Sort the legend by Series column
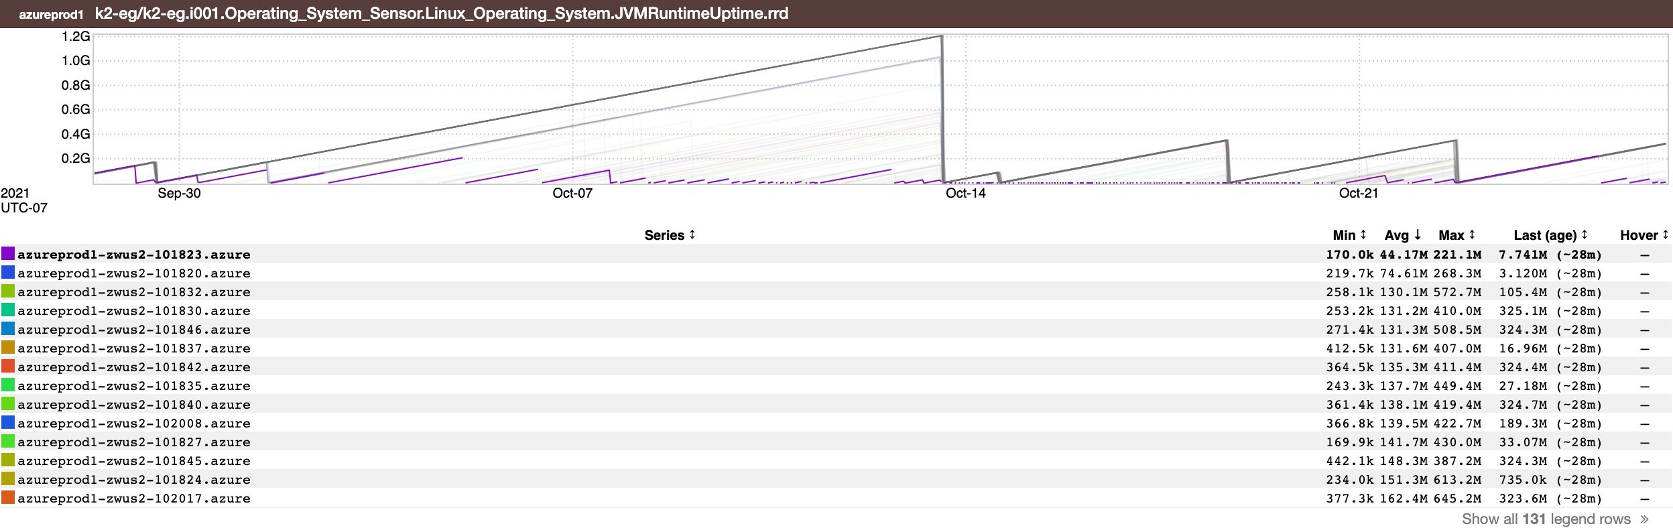Viewport: 1673px width, 528px height. [669, 235]
